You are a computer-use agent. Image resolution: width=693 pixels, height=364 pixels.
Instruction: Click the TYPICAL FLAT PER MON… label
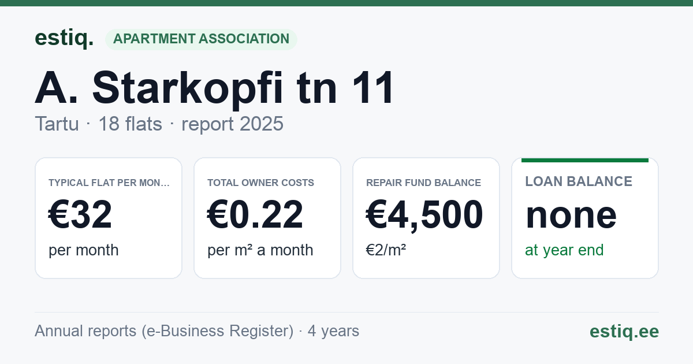pyautogui.click(x=109, y=183)
